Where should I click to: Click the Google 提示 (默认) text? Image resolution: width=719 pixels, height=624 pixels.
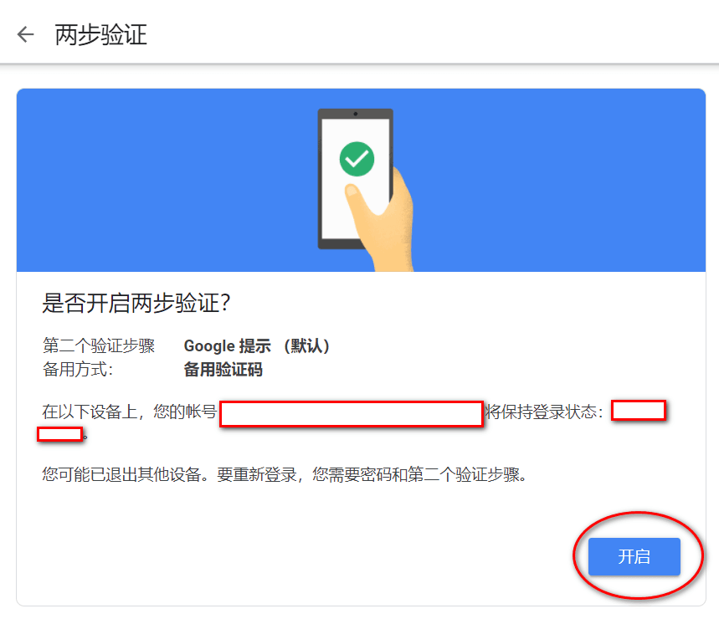pos(257,346)
